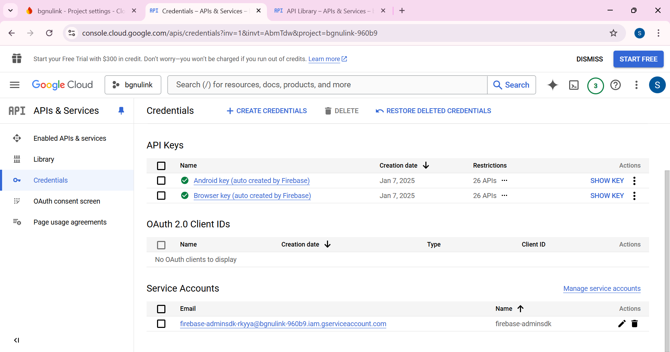Screen dimensions: 670x352
Task: Collapse the left navigation panel arrow
Action: point(16,340)
